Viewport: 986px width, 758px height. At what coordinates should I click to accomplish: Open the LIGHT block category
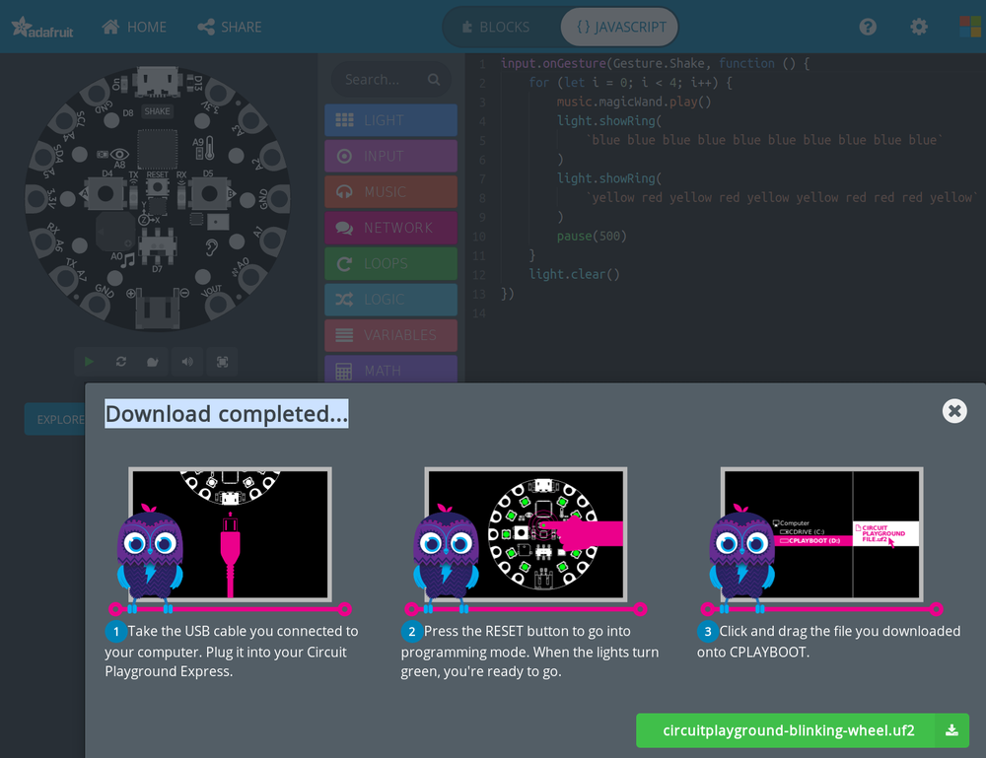click(390, 119)
